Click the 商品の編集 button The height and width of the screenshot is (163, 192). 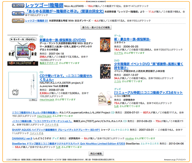pos(96,154)
